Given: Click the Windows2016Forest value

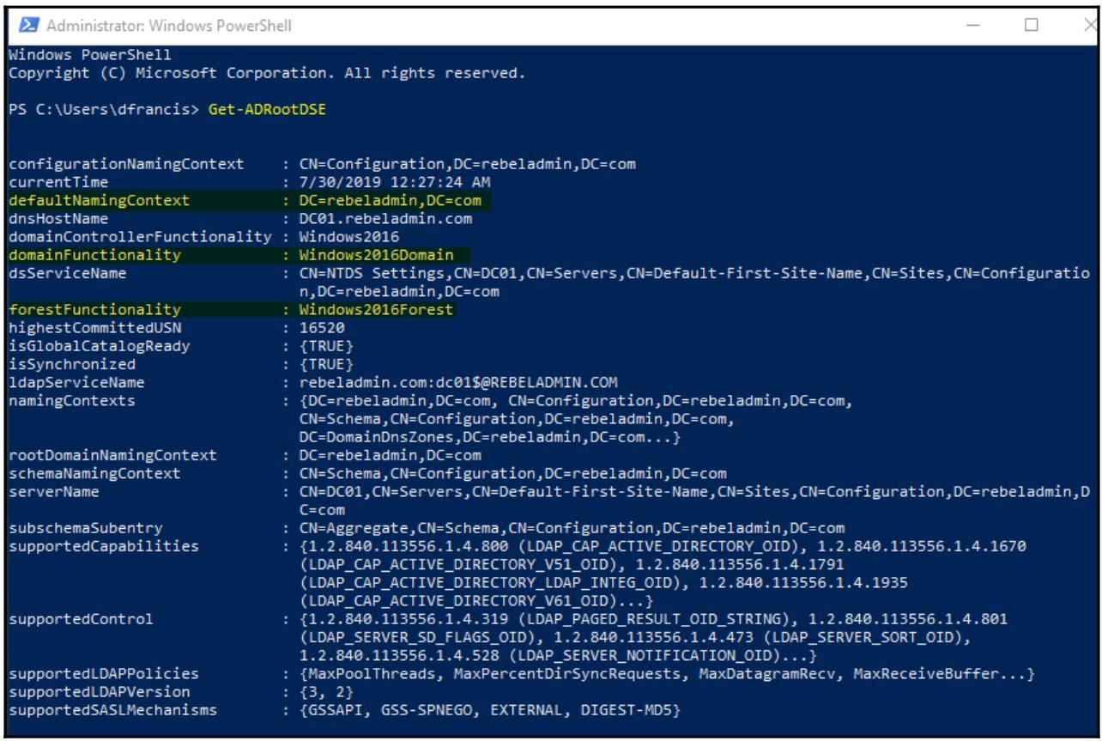Looking at the screenshot, I should click(x=371, y=310).
